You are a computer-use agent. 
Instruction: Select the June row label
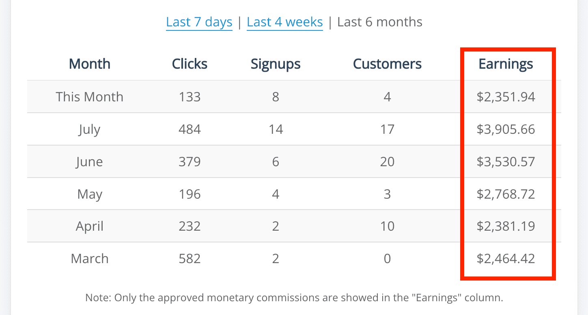point(89,161)
